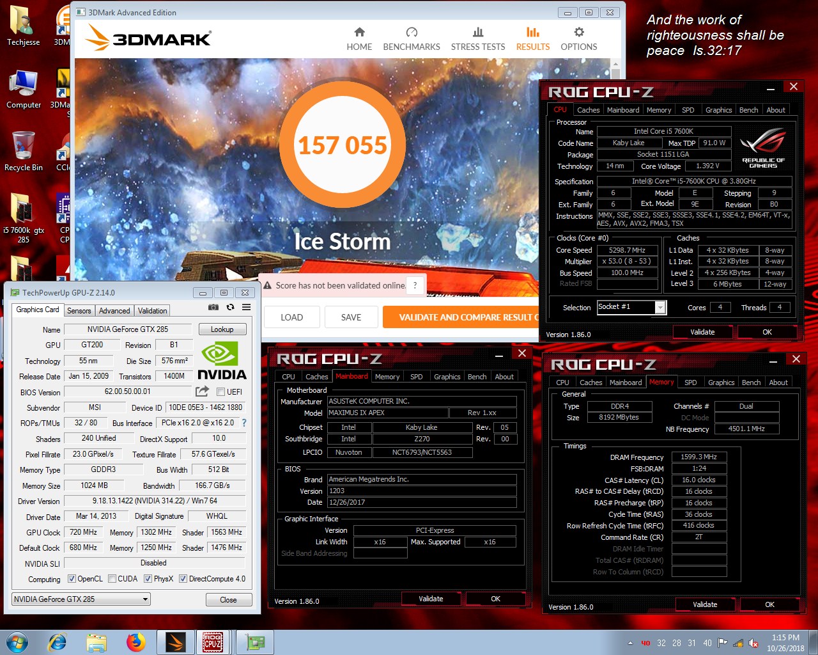Viewport: 818px width, 655px height.
Task: Click the 3DMark vertical scrollbar up arrow
Action: 616,65
